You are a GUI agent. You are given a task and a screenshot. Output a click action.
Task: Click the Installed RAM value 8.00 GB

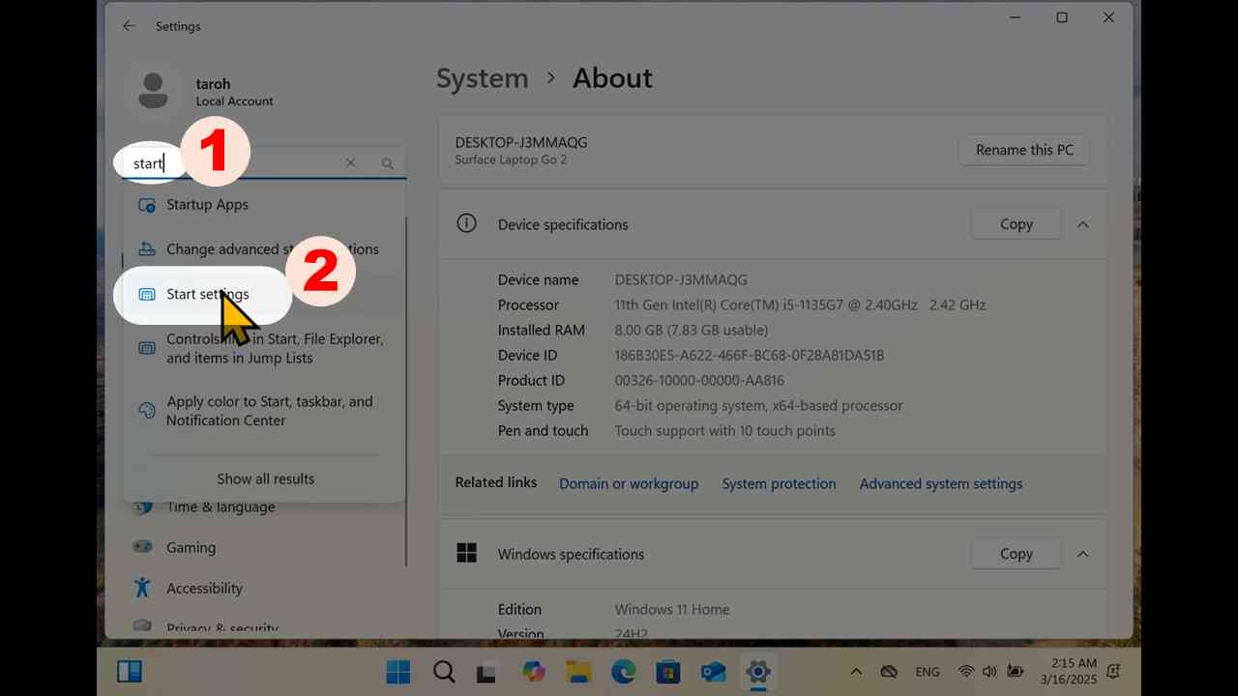click(x=692, y=330)
